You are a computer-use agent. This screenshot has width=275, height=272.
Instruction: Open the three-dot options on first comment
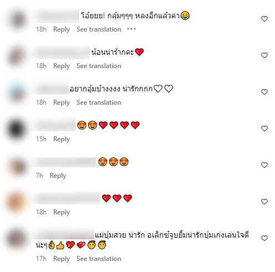[131, 29]
